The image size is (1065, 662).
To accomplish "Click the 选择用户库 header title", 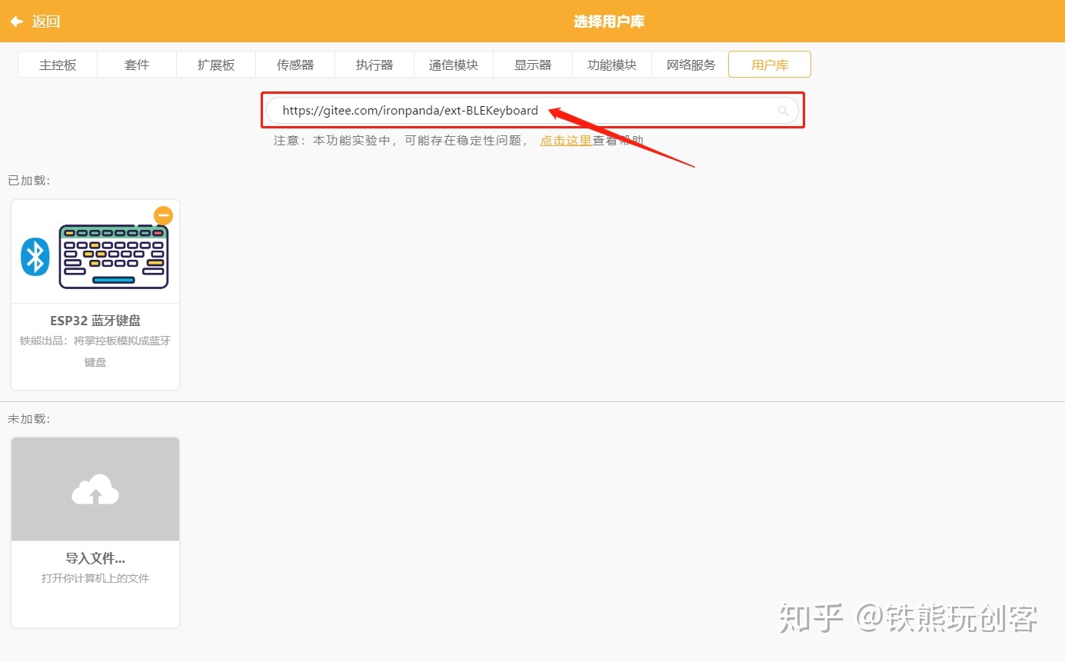I will tap(609, 22).
